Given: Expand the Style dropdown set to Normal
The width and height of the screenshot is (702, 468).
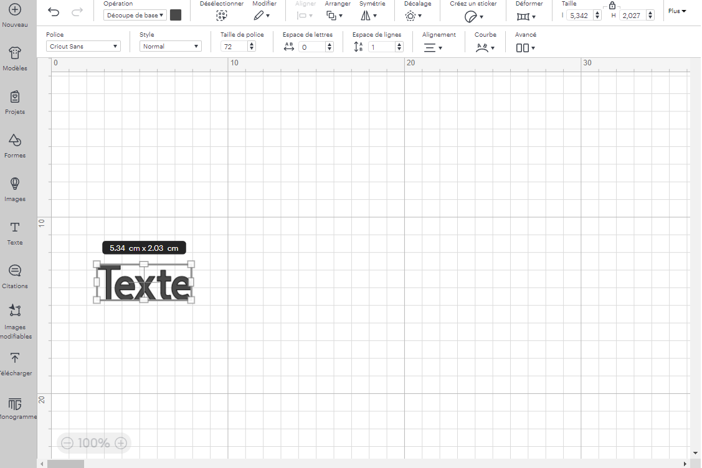Looking at the screenshot, I should click(x=170, y=46).
